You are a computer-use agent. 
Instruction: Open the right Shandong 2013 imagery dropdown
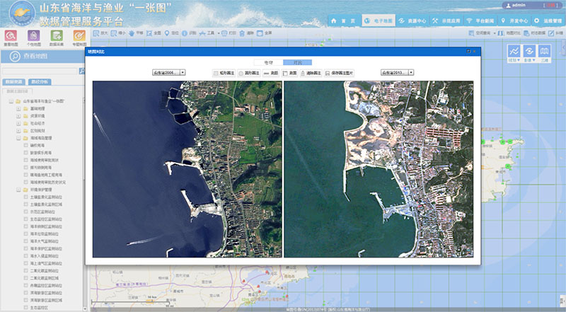pyautogui.click(x=397, y=73)
